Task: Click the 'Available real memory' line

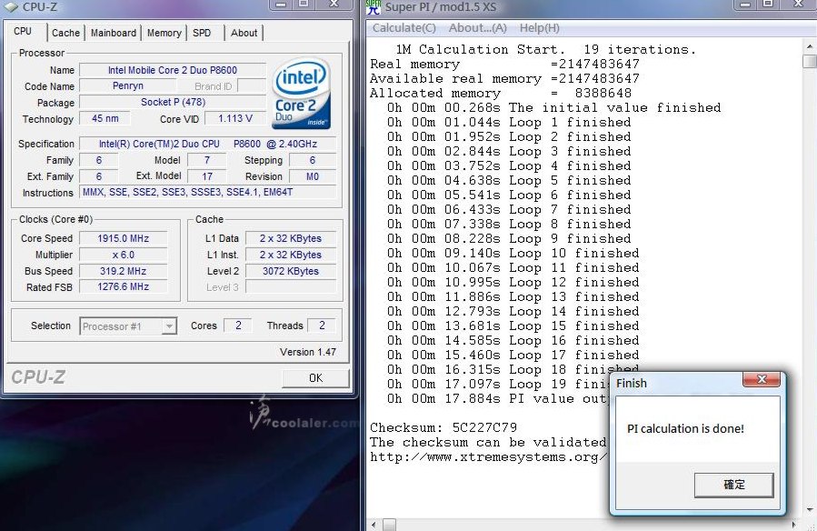Action: 504,79
